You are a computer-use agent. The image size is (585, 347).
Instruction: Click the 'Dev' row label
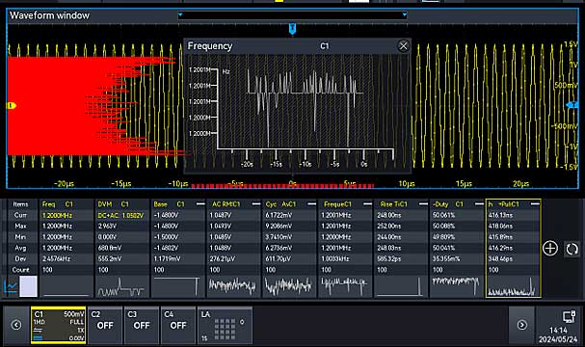20,258
